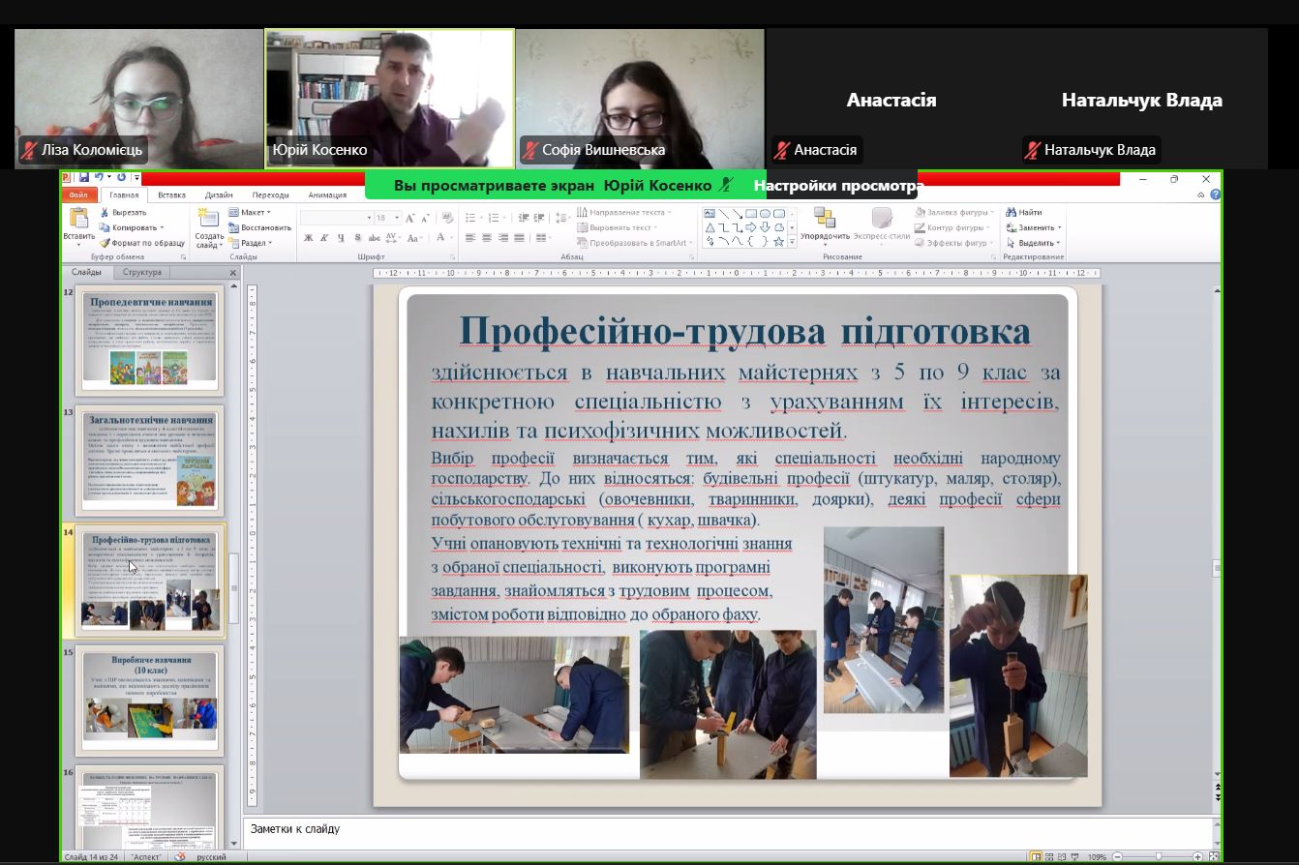Screen dimensions: 1299x865
Task: Select the star shape in shapes gallery
Action: tap(779, 241)
